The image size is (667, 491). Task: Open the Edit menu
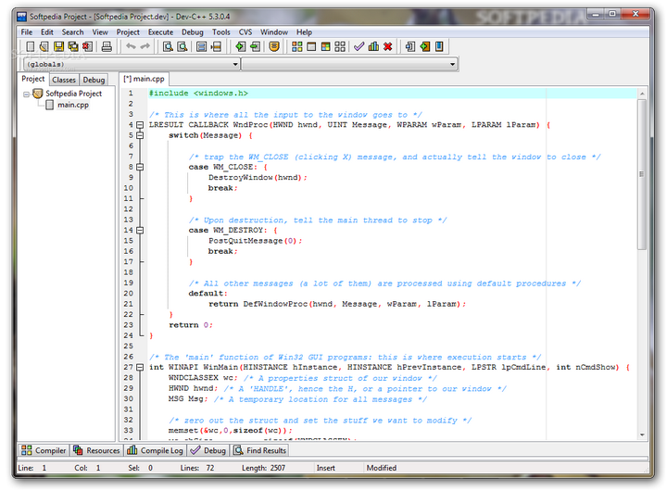[47, 31]
